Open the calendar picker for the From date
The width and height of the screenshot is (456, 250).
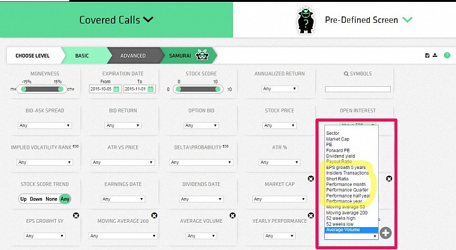point(116,89)
